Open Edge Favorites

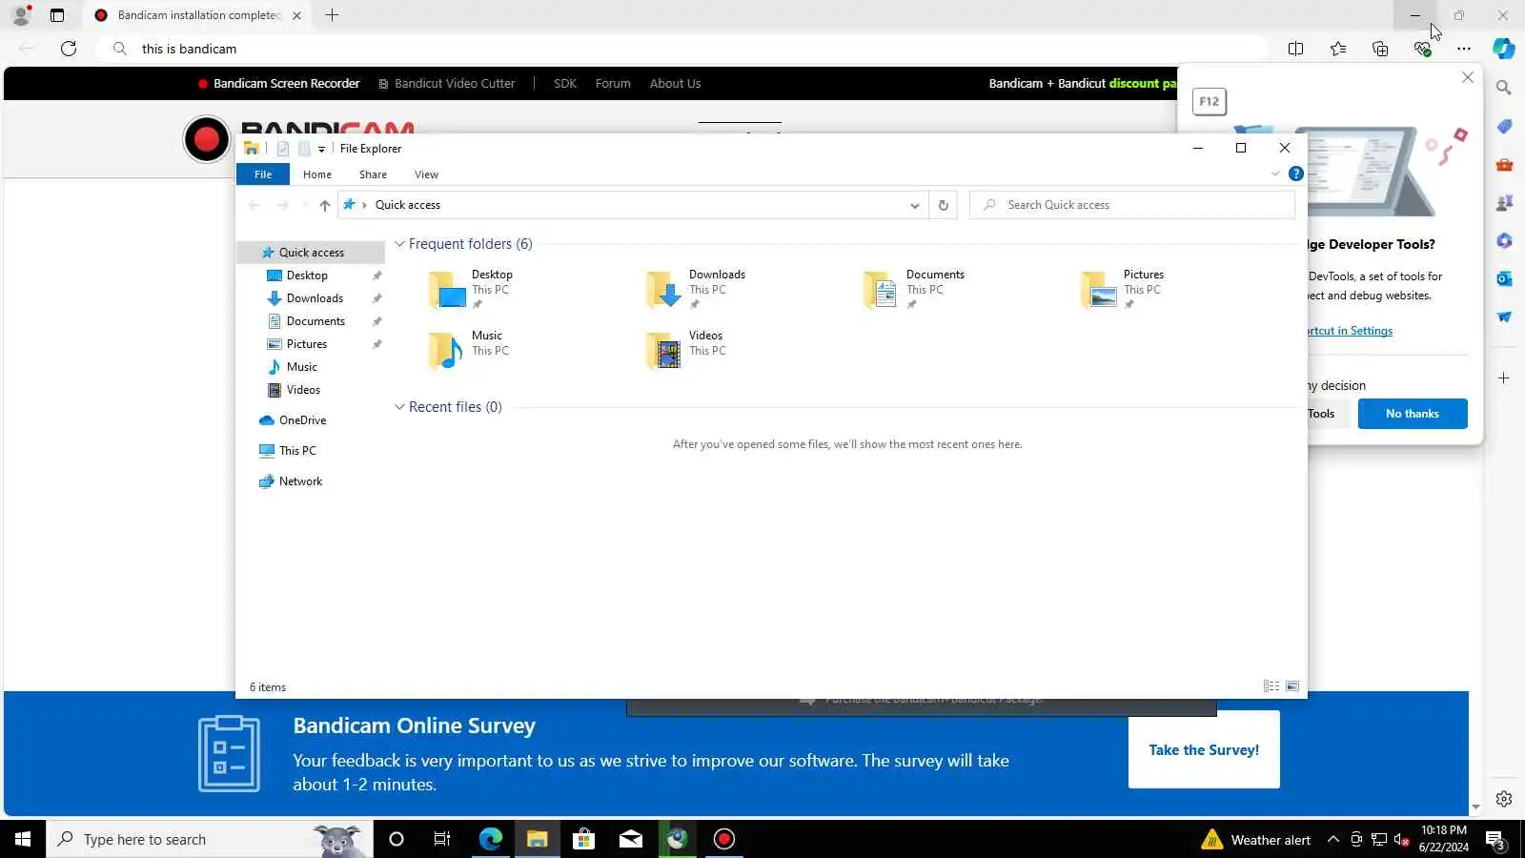click(x=1338, y=49)
